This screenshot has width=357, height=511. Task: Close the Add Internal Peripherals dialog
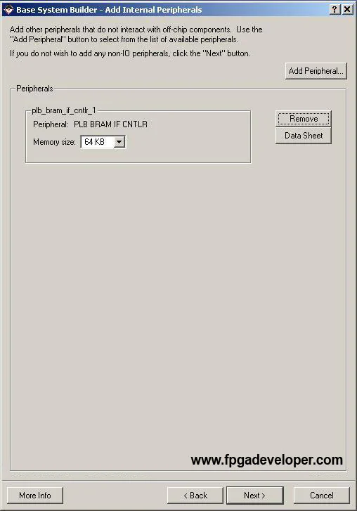click(x=348, y=9)
